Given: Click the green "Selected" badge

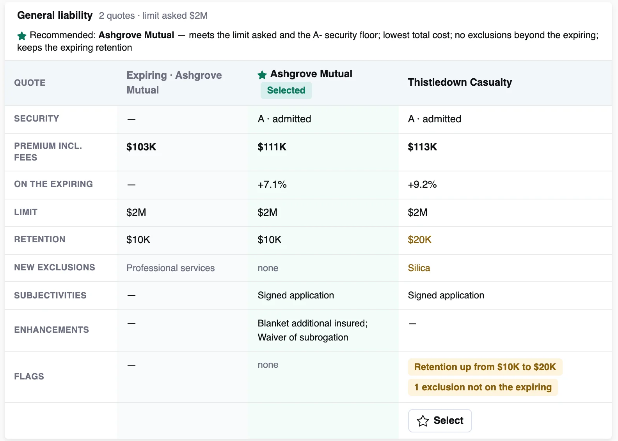Looking at the screenshot, I should pos(286,90).
